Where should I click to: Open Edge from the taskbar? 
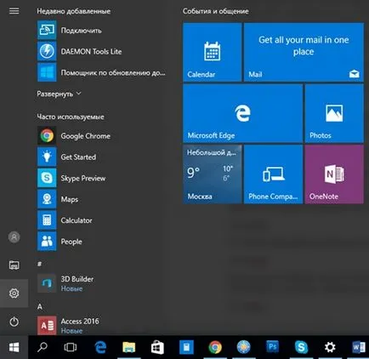(100, 347)
